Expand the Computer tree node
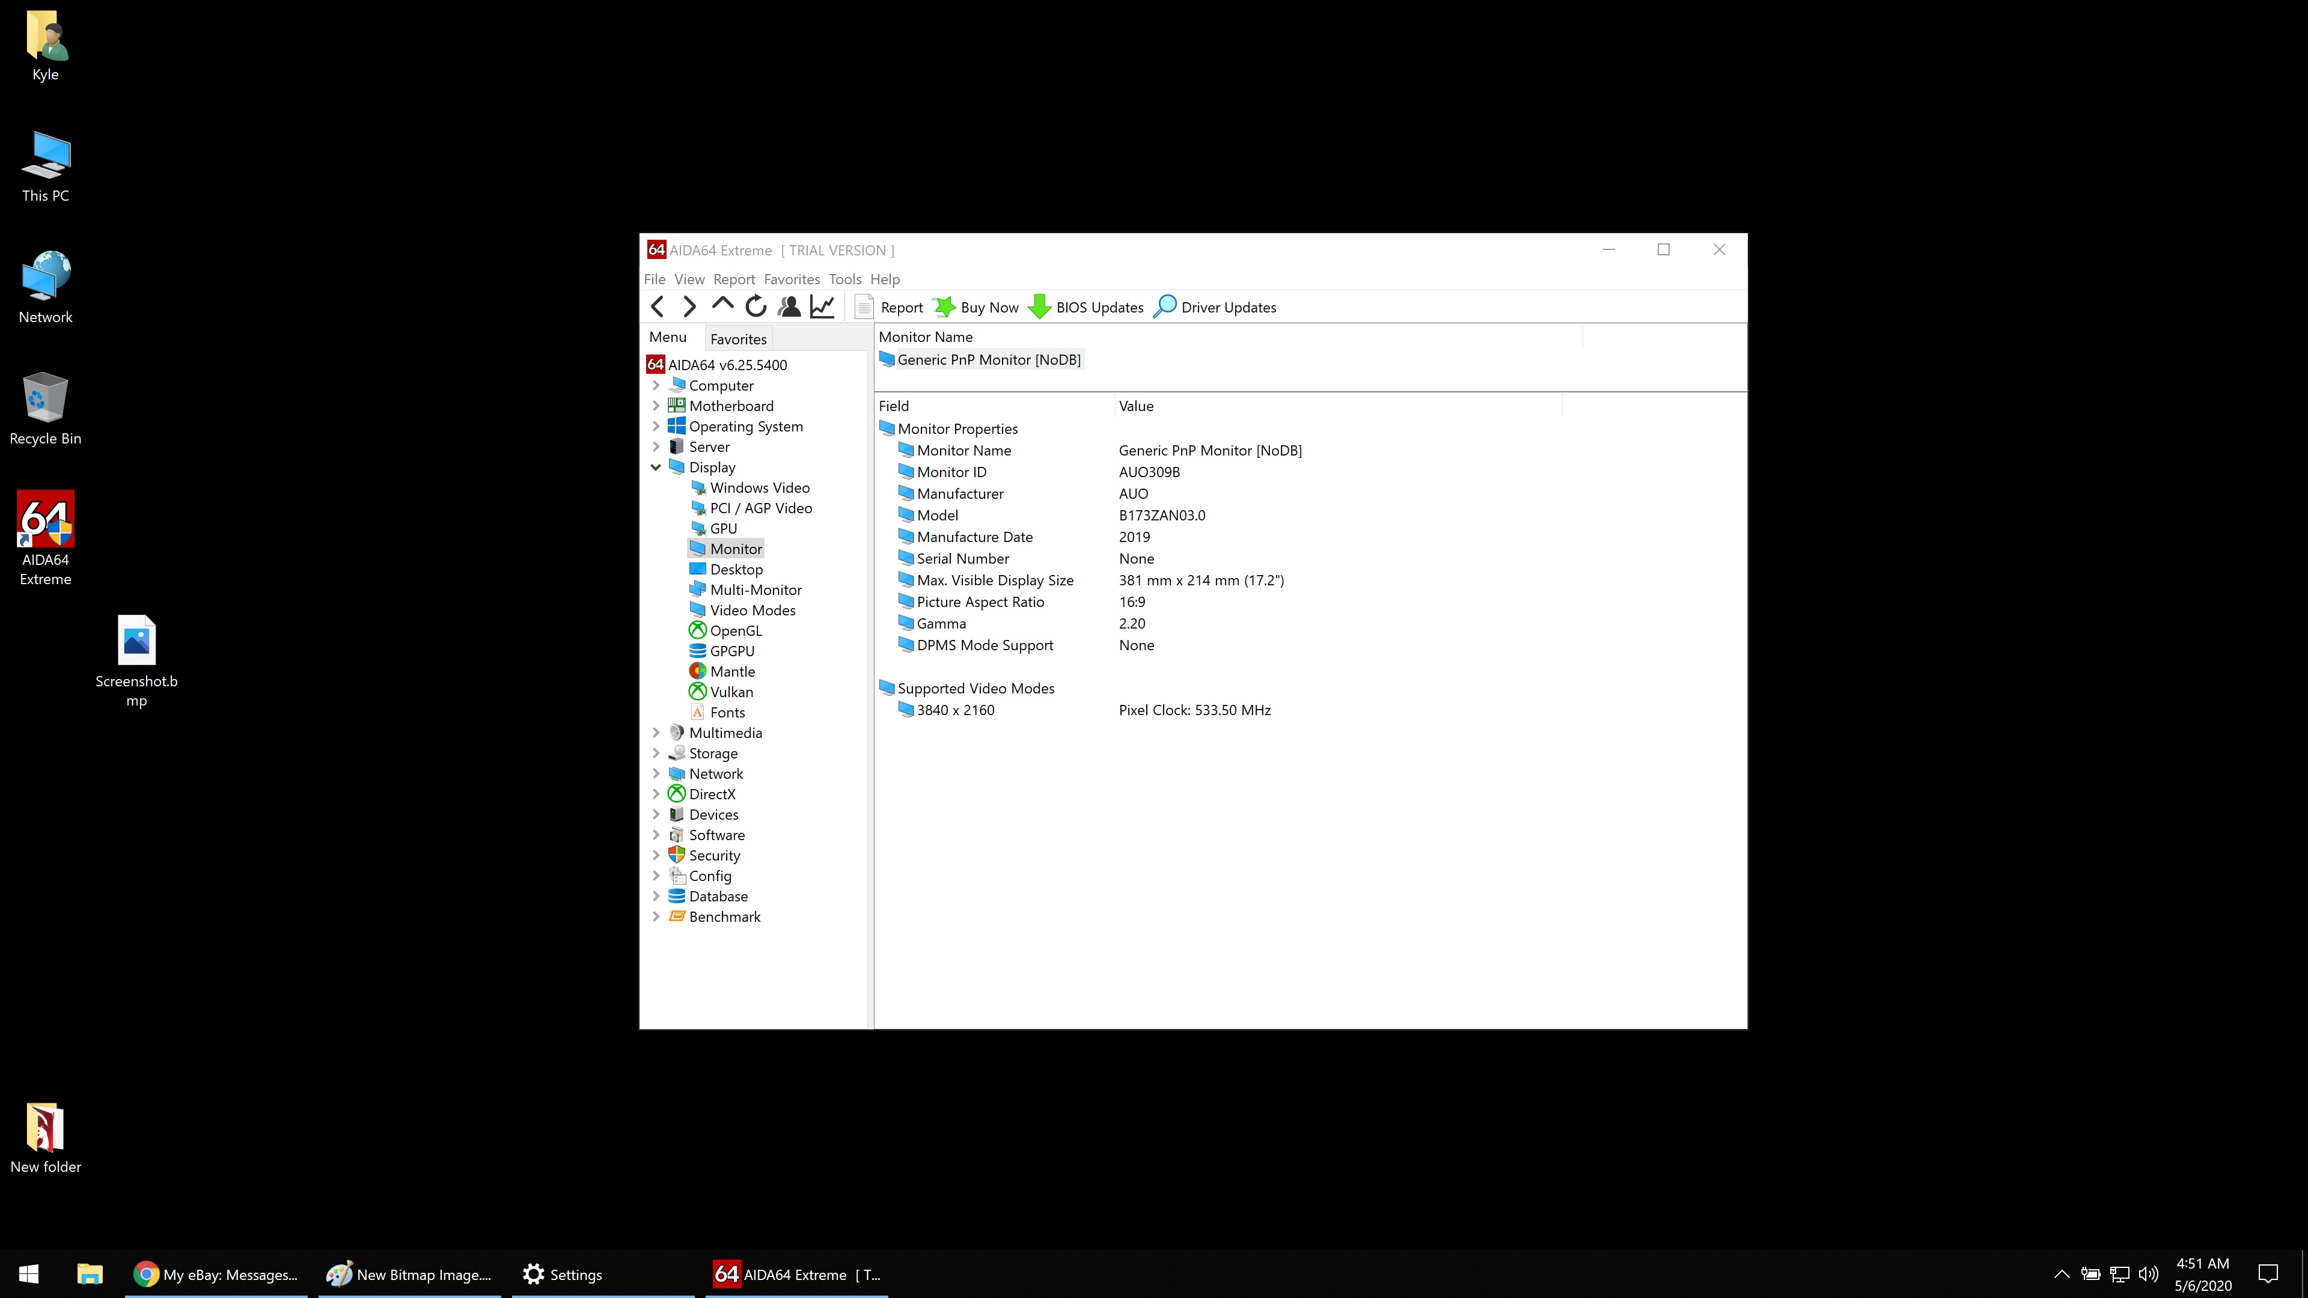Screen dimensions: 2308x1298 [x=656, y=386]
